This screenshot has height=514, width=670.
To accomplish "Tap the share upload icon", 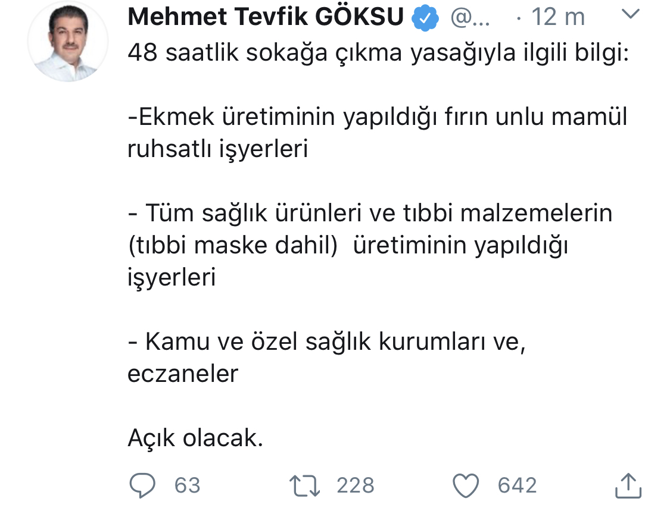I will [628, 485].
